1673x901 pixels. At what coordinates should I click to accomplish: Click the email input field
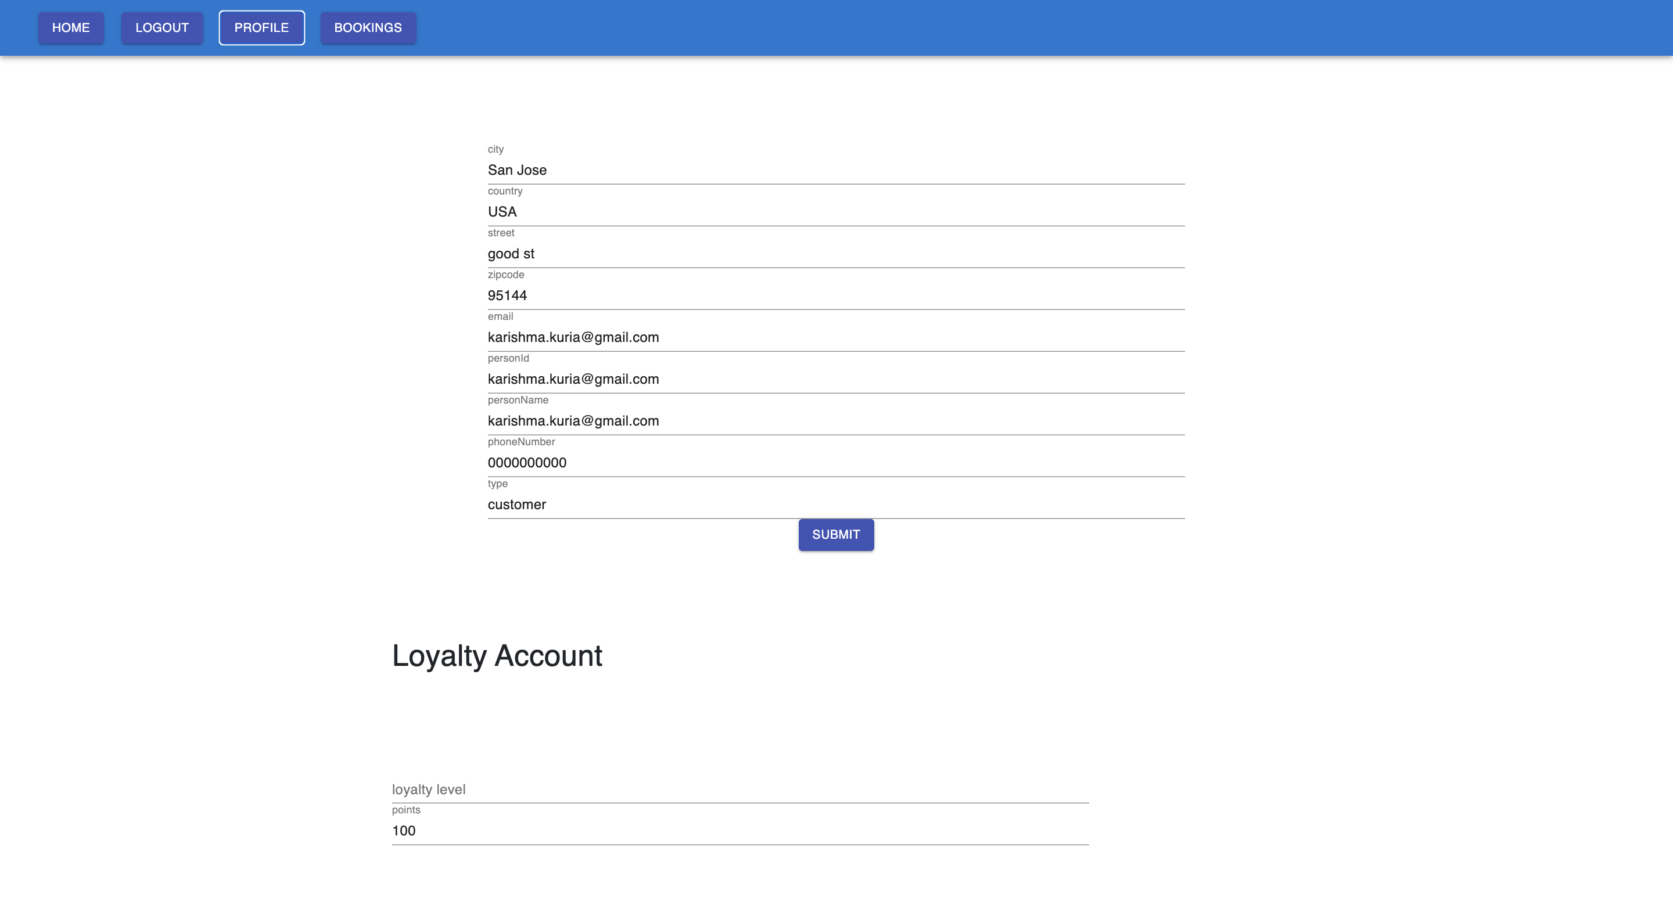[836, 337]
